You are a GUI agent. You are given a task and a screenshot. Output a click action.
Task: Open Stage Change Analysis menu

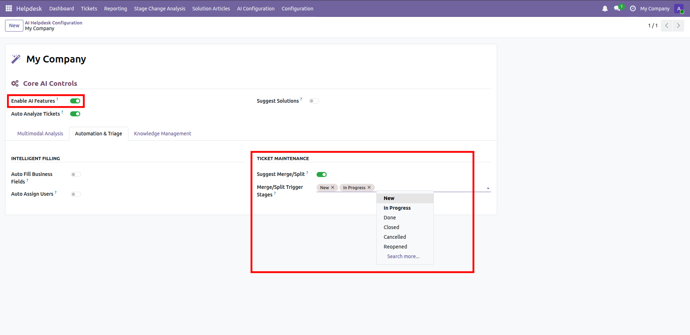pyautogui.click(x=160, y=9)
